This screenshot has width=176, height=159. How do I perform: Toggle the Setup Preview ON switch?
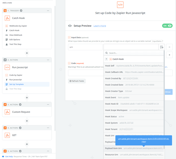167,26
